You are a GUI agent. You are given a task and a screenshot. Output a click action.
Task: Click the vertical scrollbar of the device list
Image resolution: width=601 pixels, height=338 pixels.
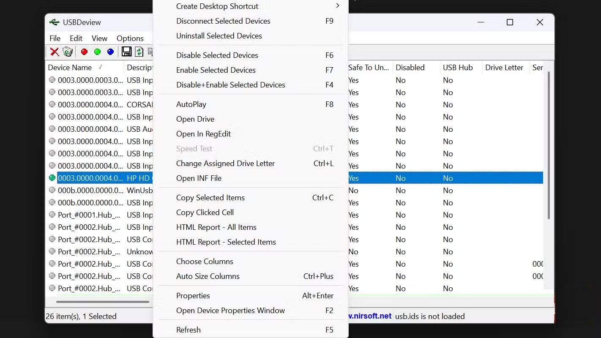(549, 146)
